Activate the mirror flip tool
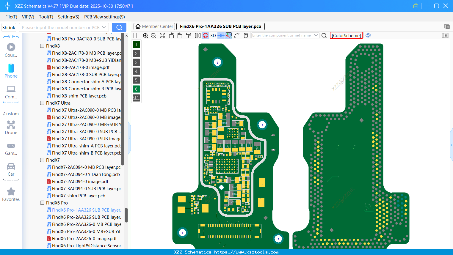This screenshot has width=453, height=255. pyautogui.click(x=197, y=35)
